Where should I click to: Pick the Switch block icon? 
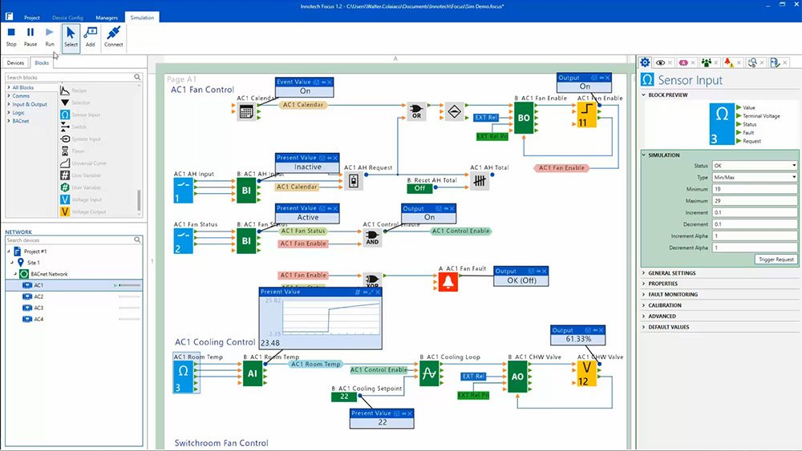65,127
